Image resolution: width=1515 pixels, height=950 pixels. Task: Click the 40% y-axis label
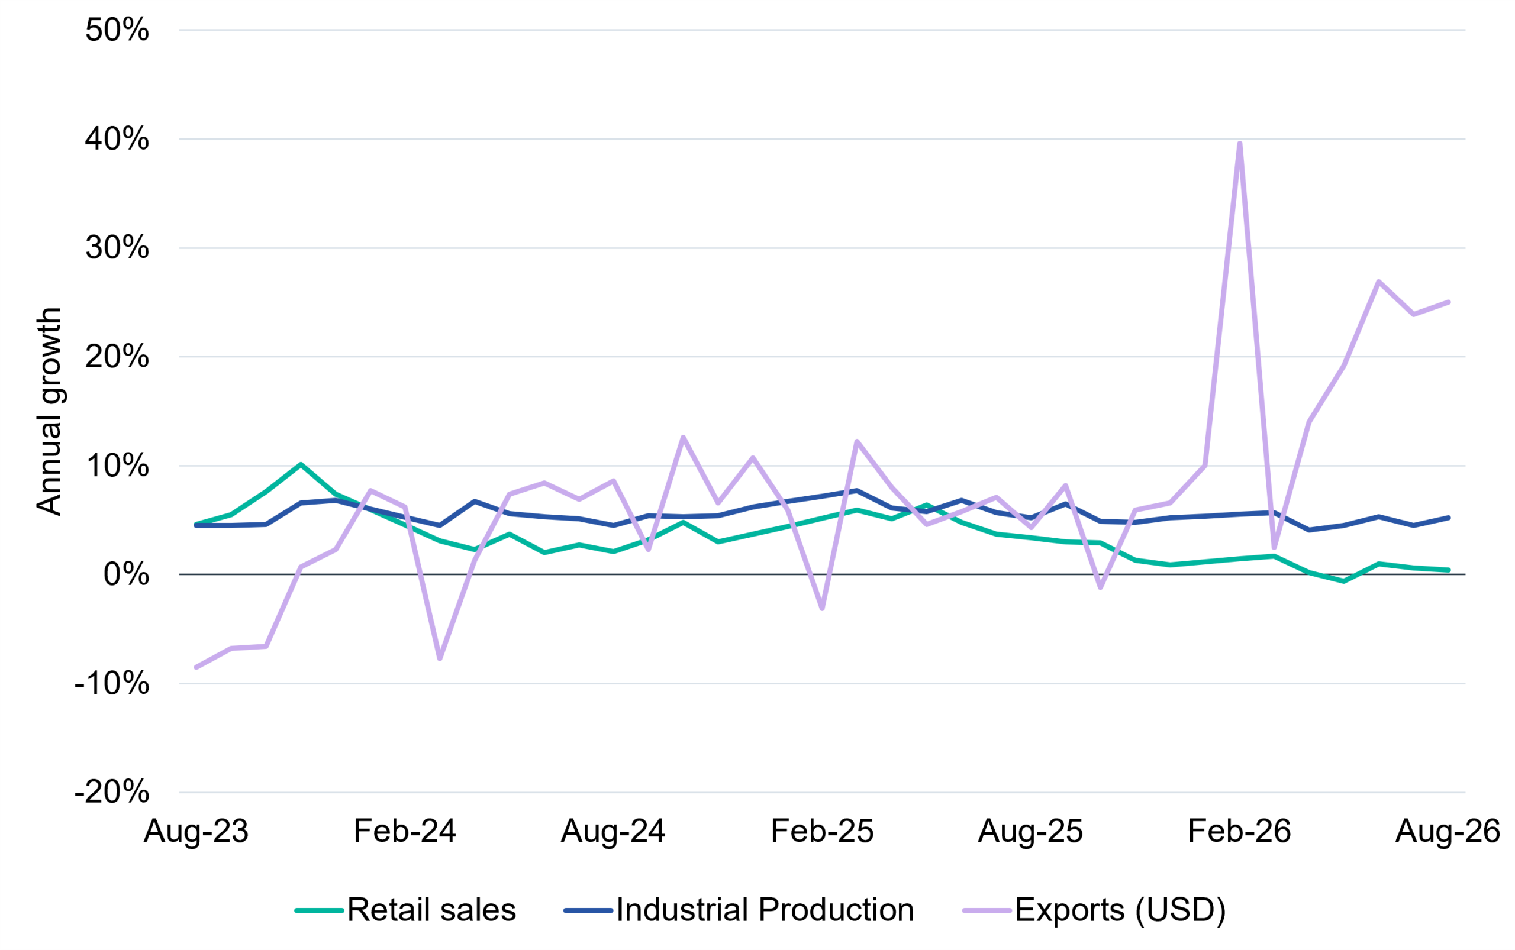pos(118,138)
